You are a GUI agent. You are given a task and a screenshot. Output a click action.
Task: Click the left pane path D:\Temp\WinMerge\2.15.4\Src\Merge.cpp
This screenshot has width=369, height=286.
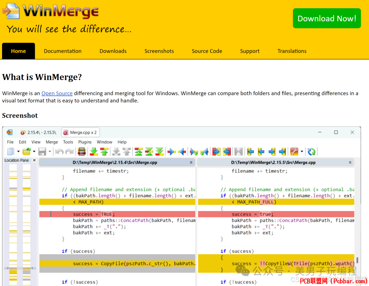115,162
